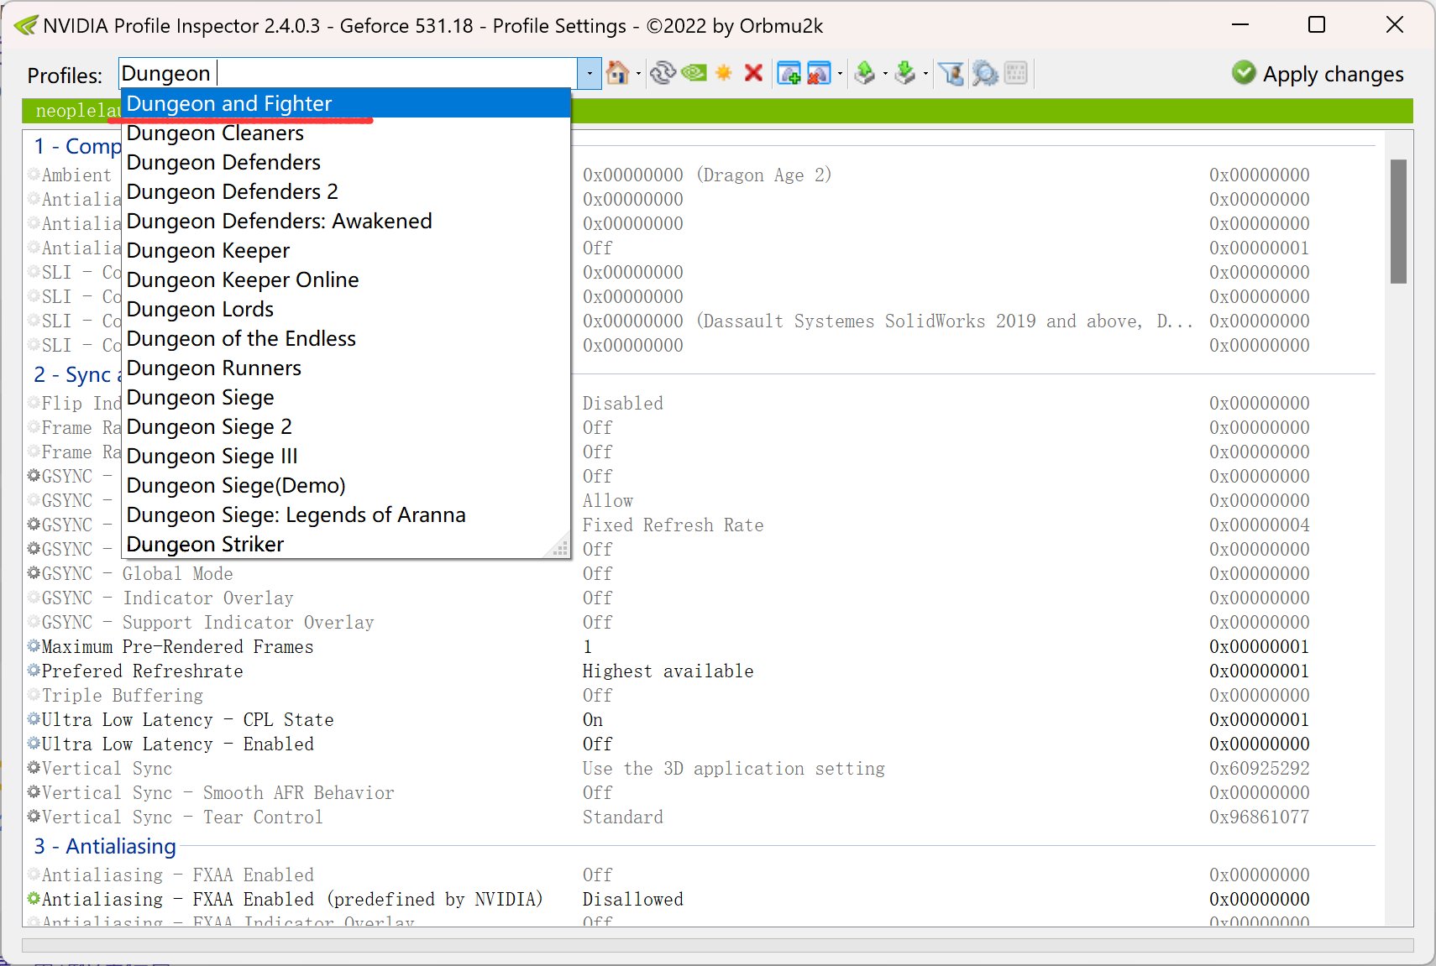Collapse the Profiles combo box arrow
This screenshot has width=1436, height=966.
point(590,74)
